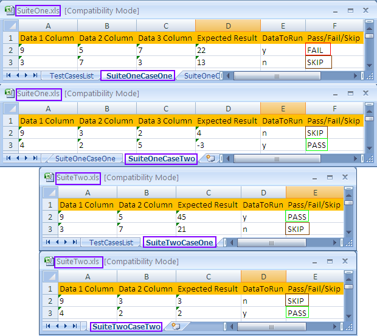Go to previous sheet in first SuiteOne window
This screenshot has height=336, width=377.
tap(18, 75)
